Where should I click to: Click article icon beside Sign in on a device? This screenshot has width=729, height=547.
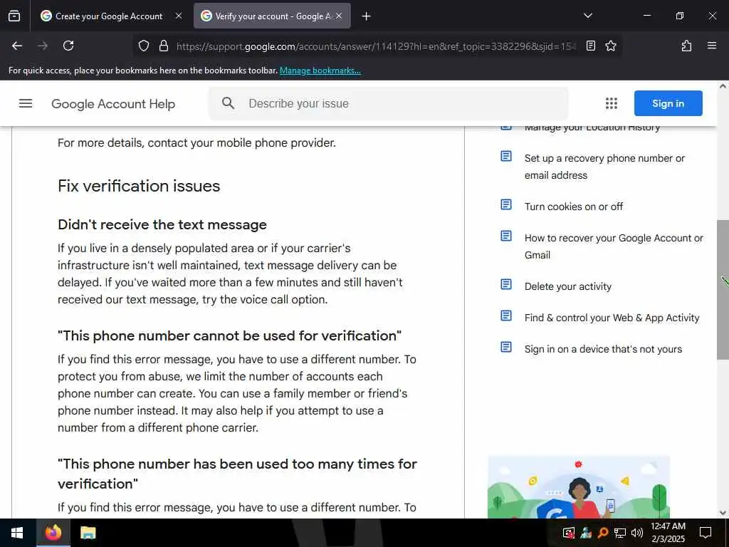coord(506,347)
